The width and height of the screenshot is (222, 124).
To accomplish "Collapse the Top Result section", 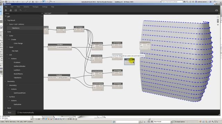I will point(6,20).
